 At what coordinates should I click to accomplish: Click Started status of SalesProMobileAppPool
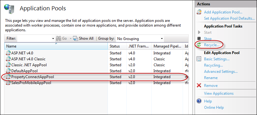[x=115, y=83]
